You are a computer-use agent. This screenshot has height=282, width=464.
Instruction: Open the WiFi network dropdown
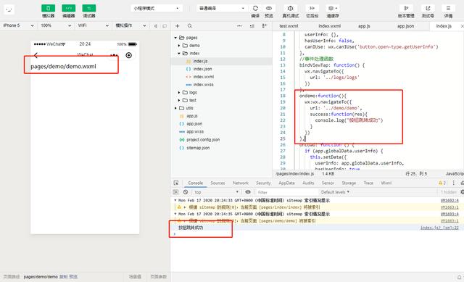click(94, 26)
